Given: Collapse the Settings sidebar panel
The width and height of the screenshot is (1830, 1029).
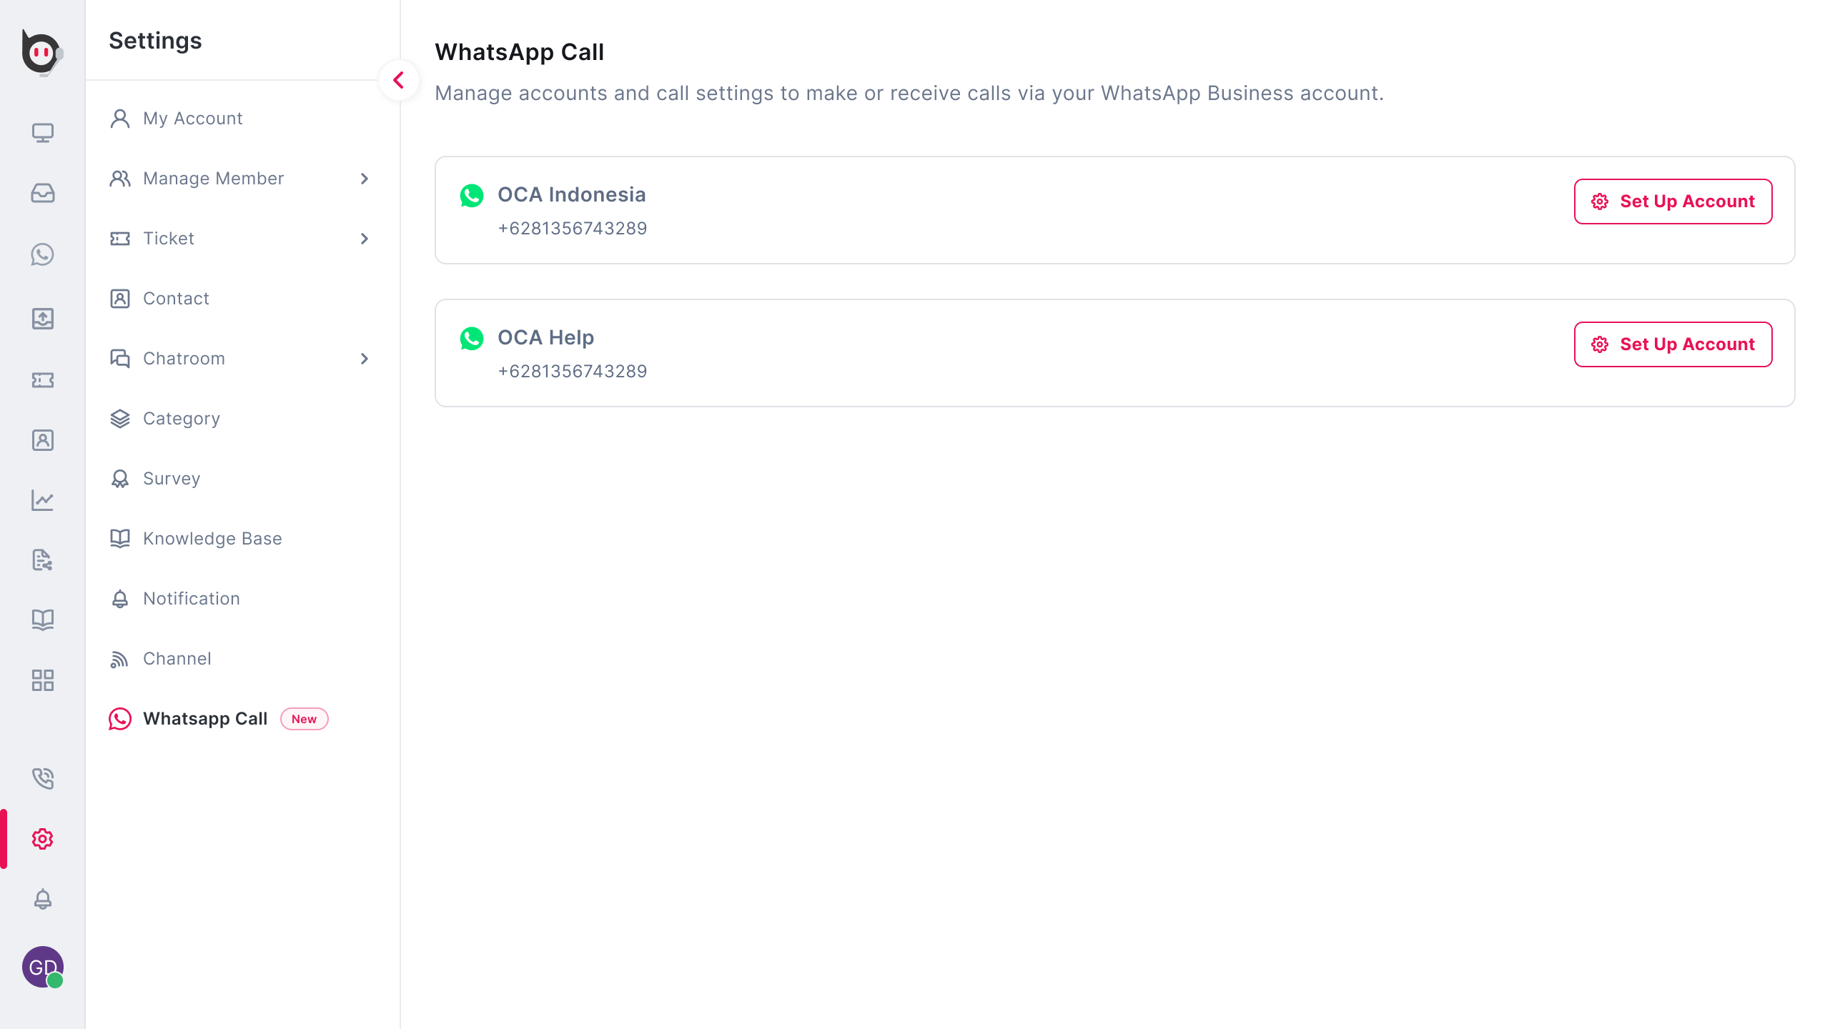Looking at the screenshot, I should click(399, 80).
